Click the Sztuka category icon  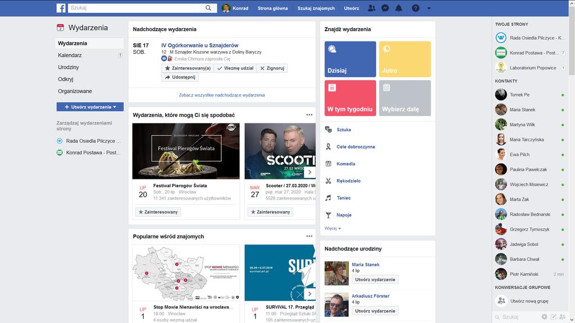(x=328, y=130)
